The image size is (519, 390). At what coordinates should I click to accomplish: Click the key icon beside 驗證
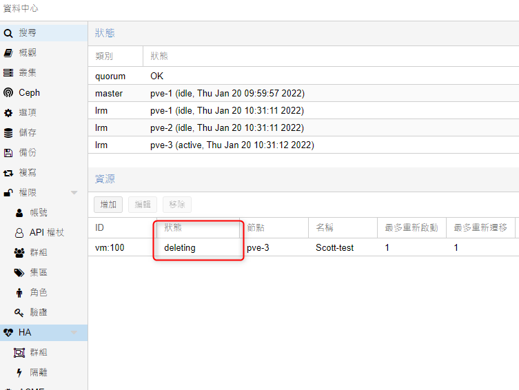click(x=19, y=313)
